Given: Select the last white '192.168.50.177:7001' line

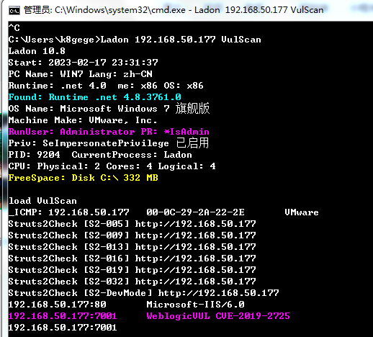Looking at the screenshot, I should (x=63, y=328).
